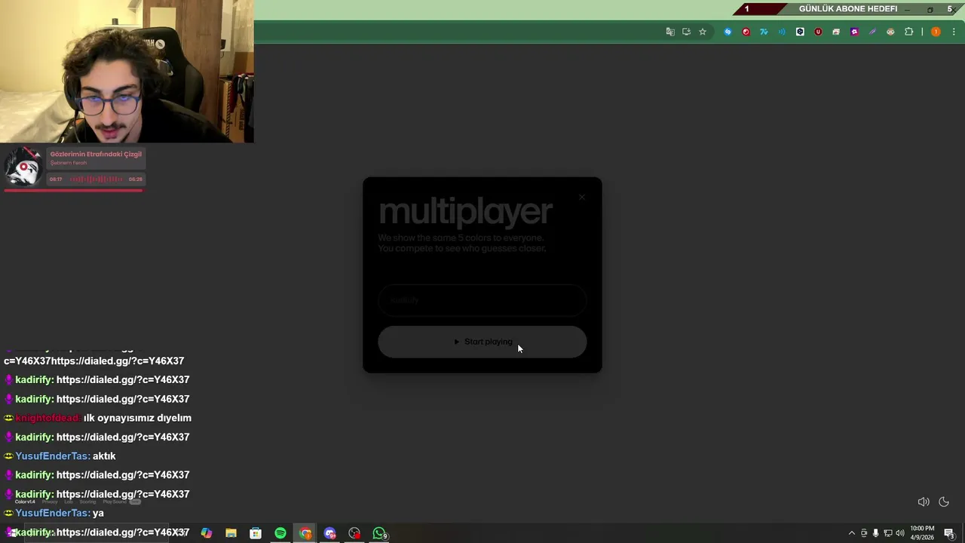Open the orange Chrome profile avatar
The height and width of the screenshot is (543, 965).
coord(936,32)
